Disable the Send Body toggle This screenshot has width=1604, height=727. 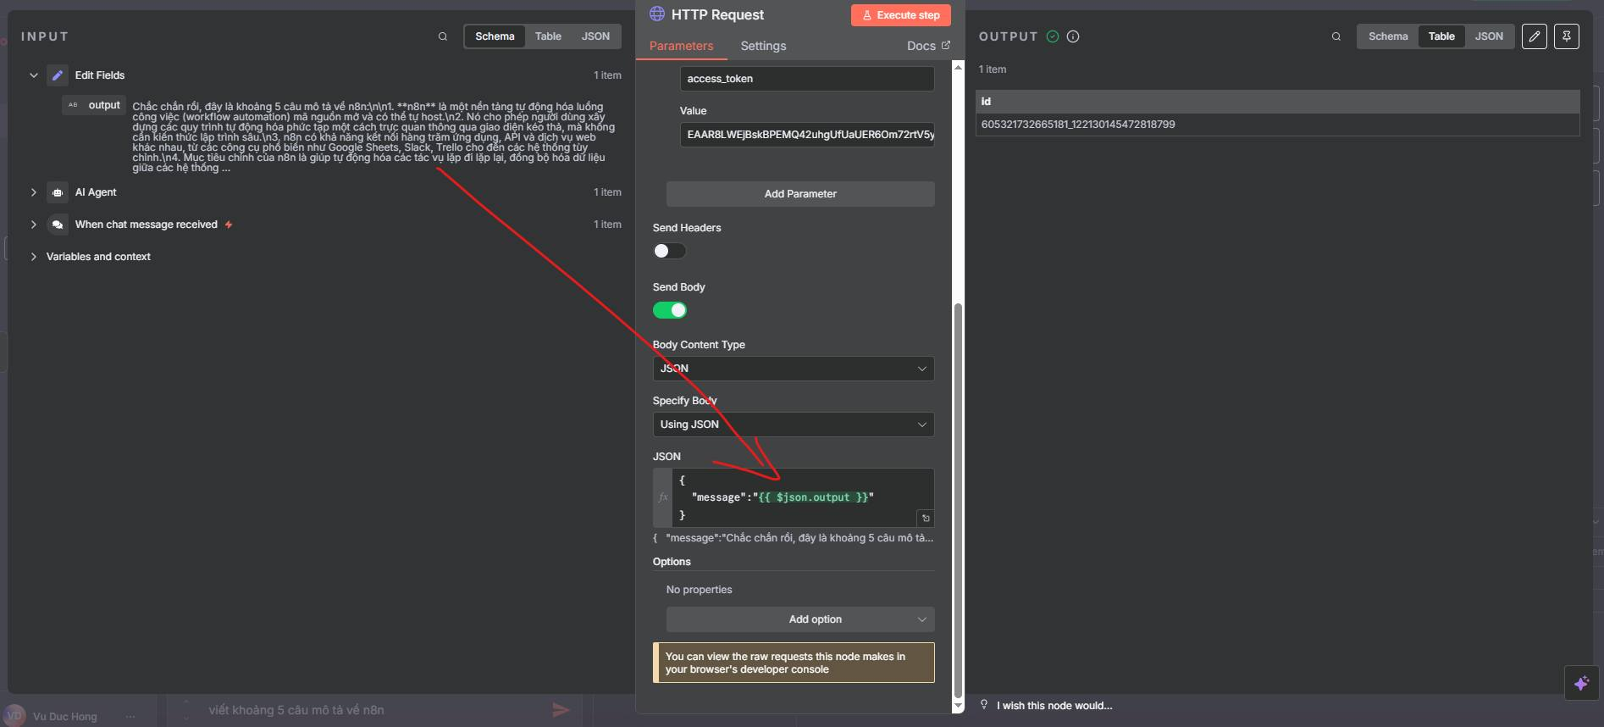[x=669, y=310]
